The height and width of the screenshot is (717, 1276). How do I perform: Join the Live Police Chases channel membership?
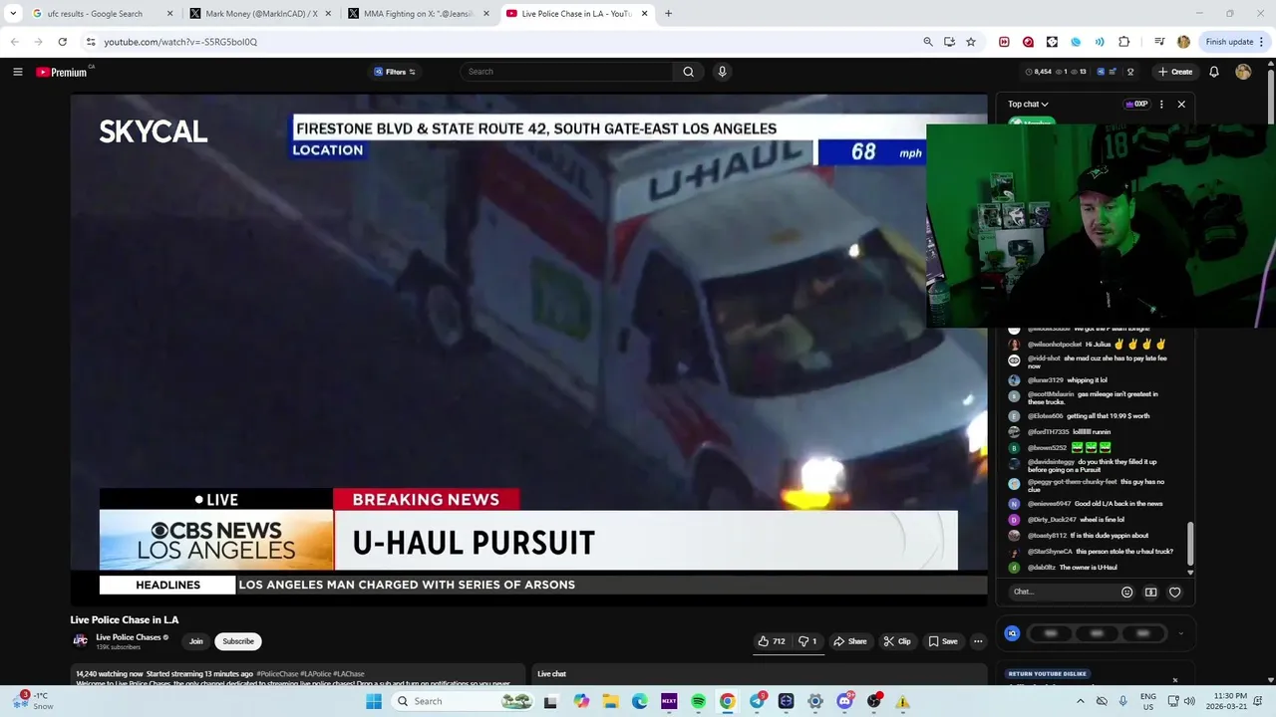click(196, 641)
